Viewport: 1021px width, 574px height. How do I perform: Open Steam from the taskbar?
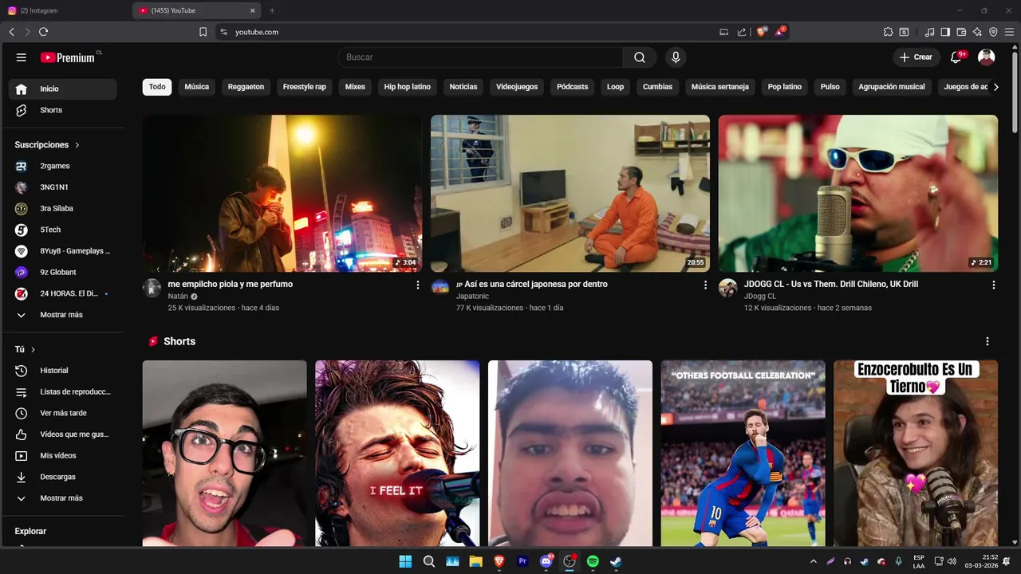(616, 561)
